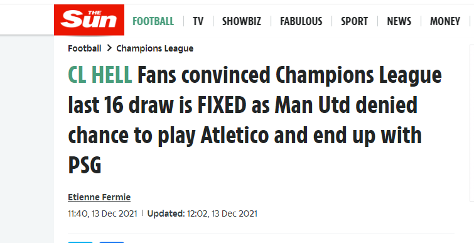Viewport: 474px width, 243px height.
Task: Click the 11:40 publish timestamp
Action: (102, 213)
